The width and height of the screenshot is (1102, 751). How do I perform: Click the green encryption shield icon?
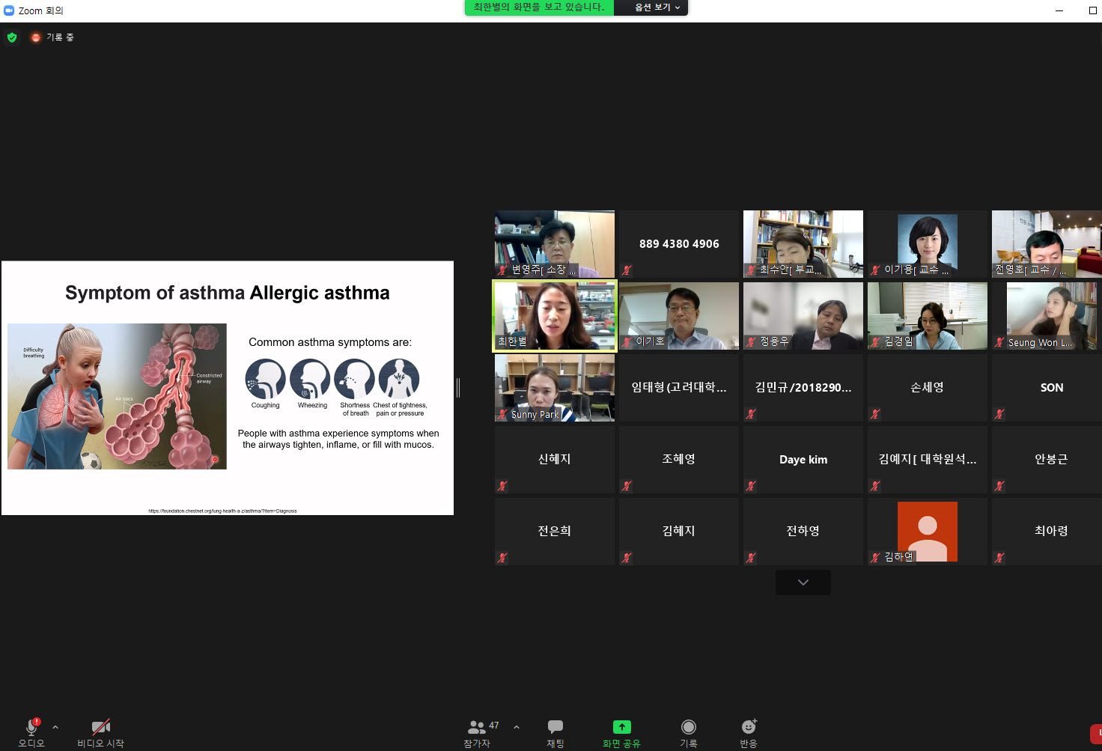(x=12, y=37)
